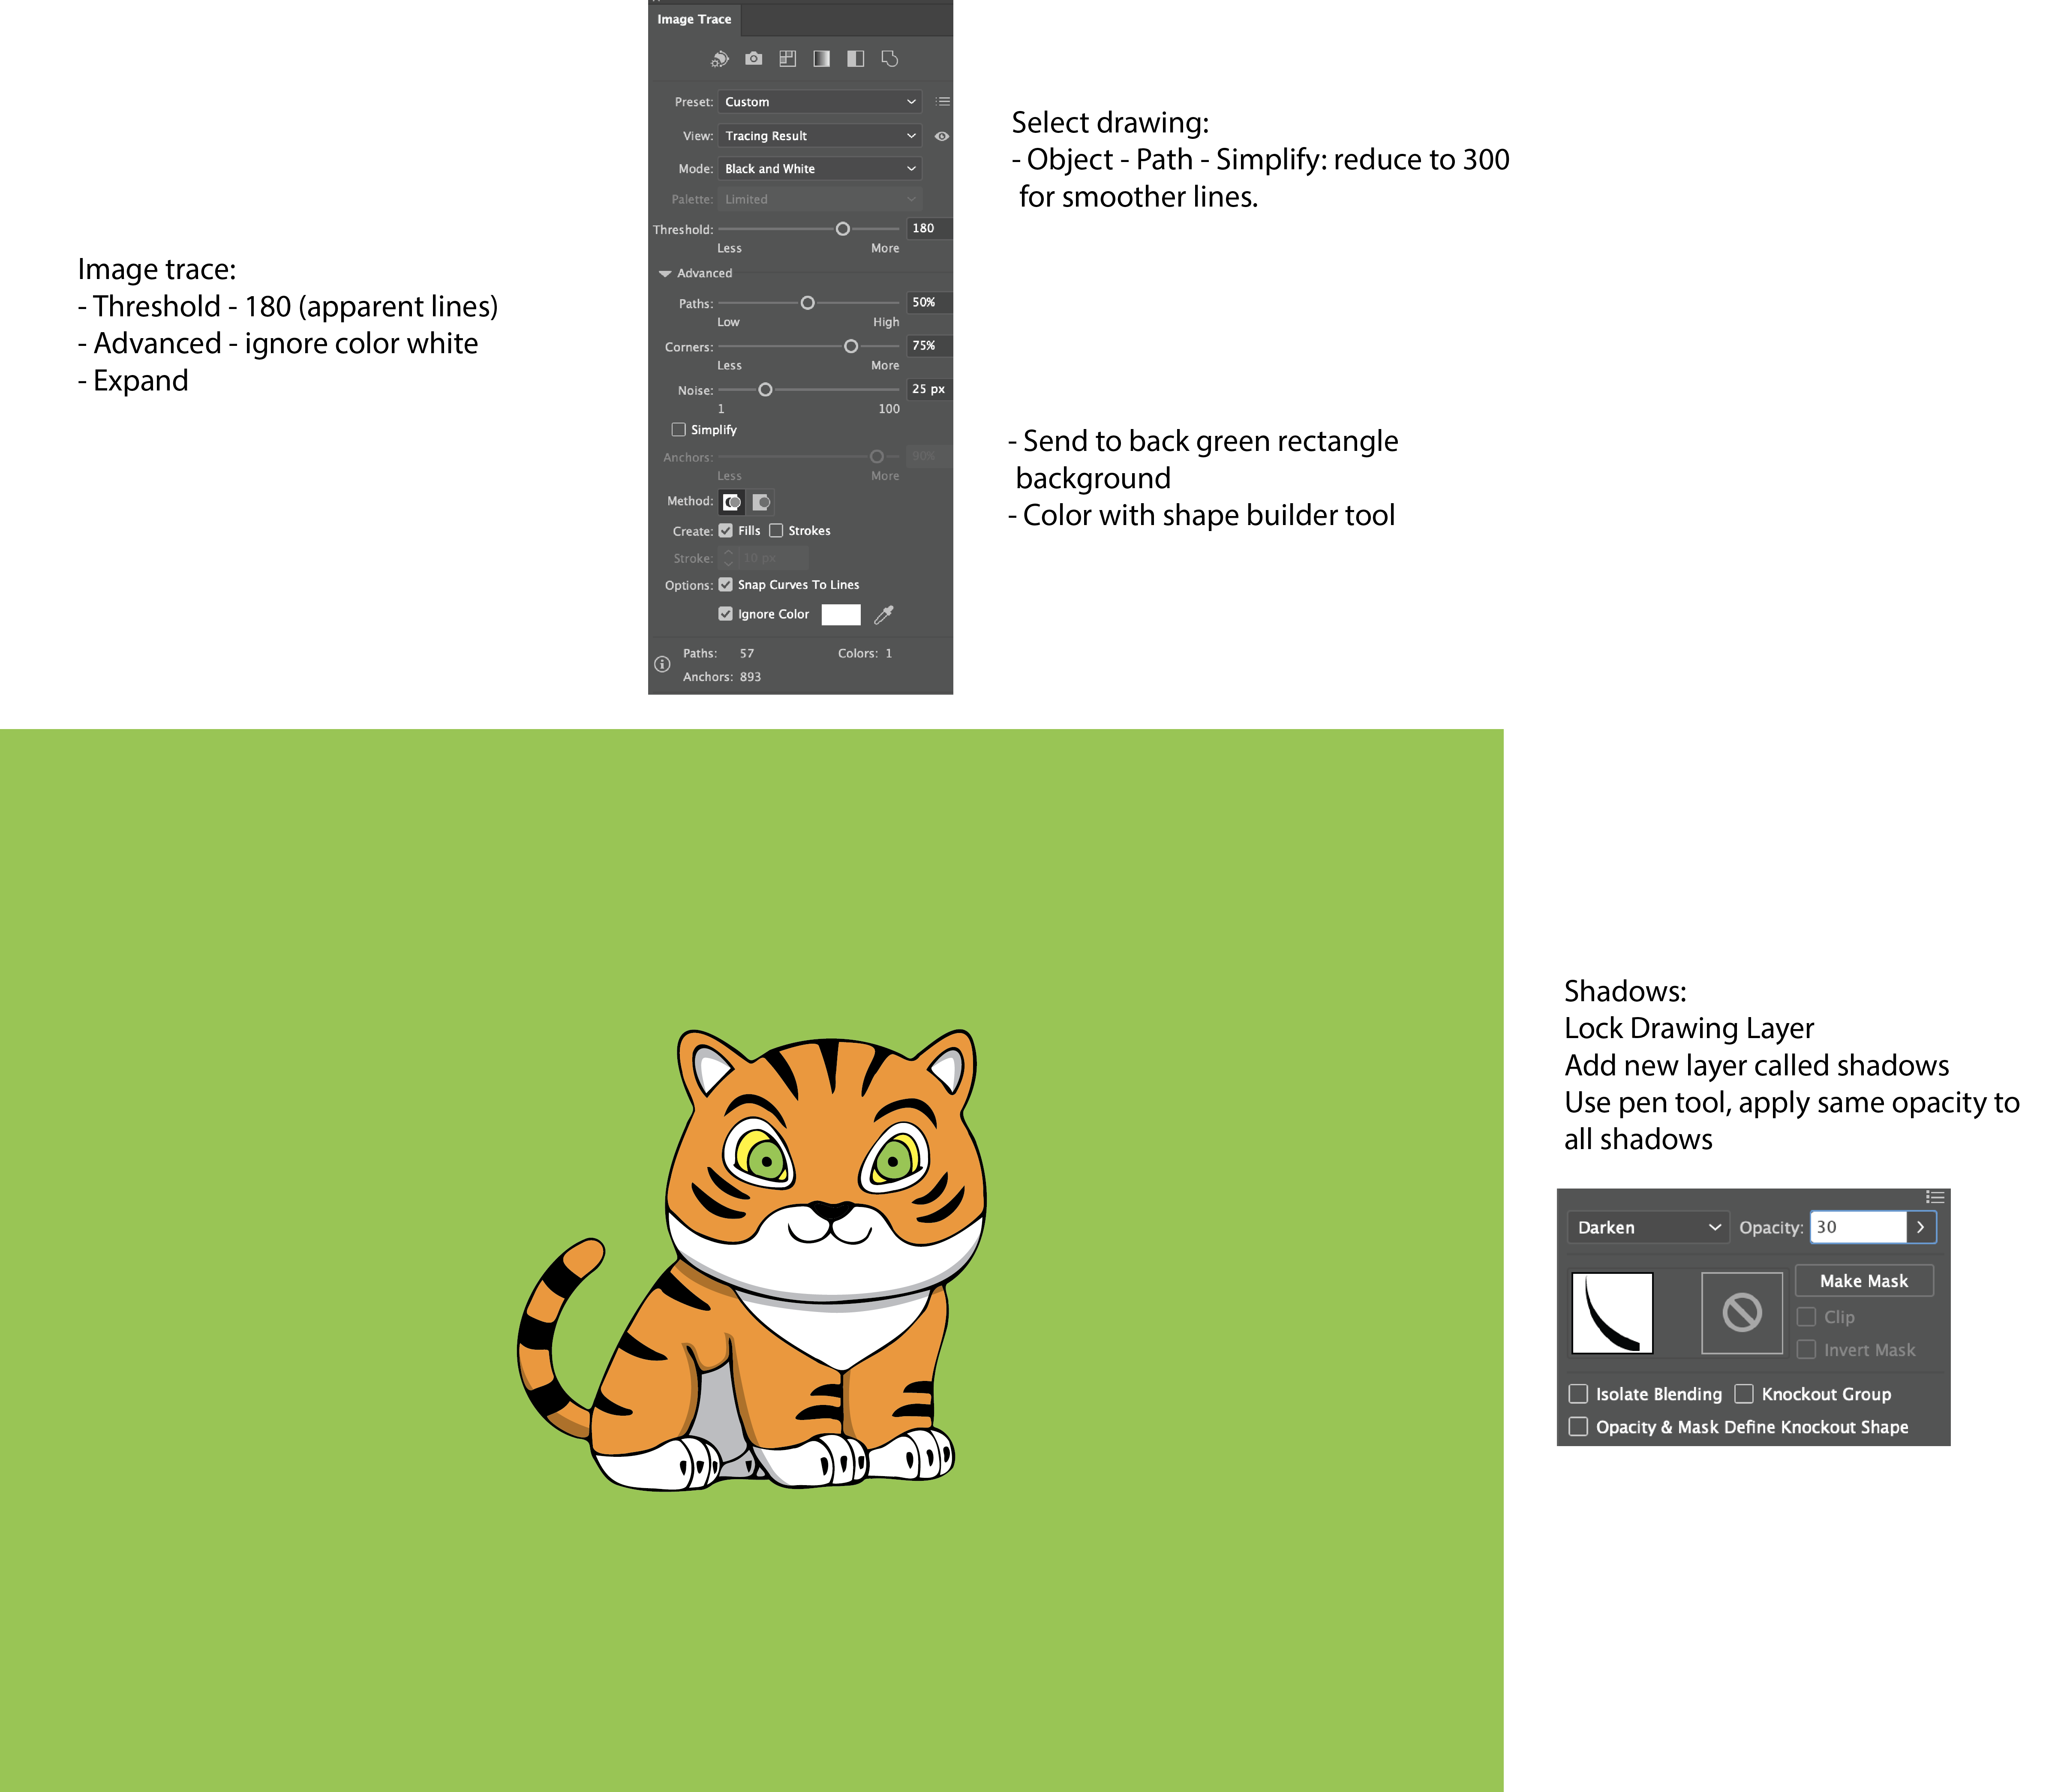Image resolution: width=2055 pixels, height=1792 pixels.
Task: Enable the Knockout Group checkbox
Action: [1744, 1394]
